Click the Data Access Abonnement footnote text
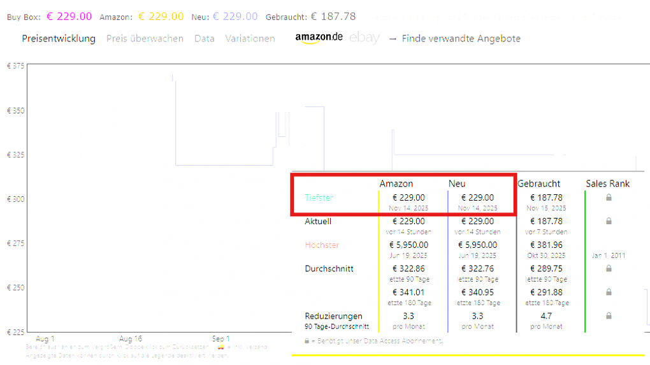650x365 pixels. click(380, 341)
